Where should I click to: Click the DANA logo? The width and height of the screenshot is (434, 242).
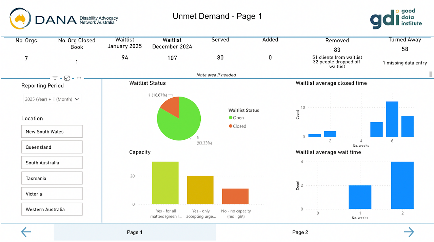[64, 19]
